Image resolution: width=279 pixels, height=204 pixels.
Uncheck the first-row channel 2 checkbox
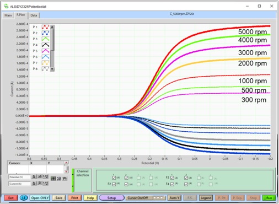(126, 178)
